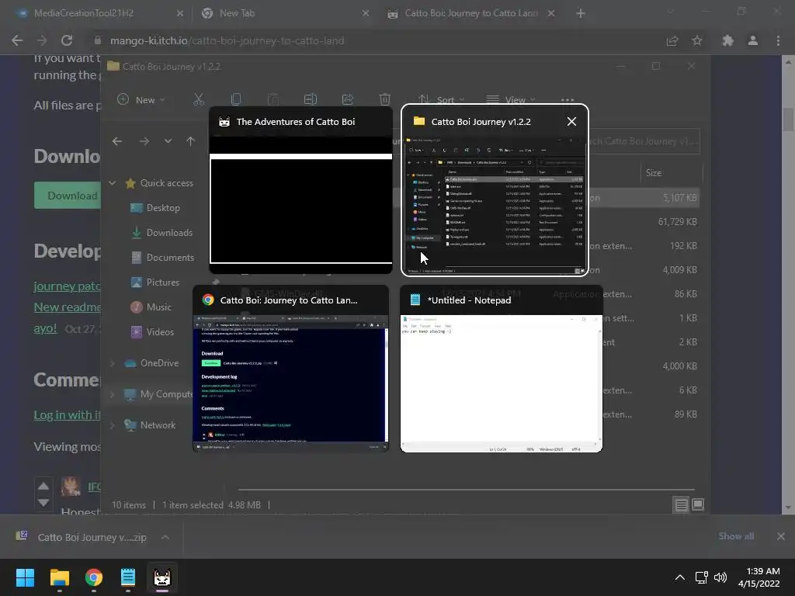The height and width of the screenshot is (596, 795).
Task: Bookmark this page with star icon
Action: click(697, 40)
